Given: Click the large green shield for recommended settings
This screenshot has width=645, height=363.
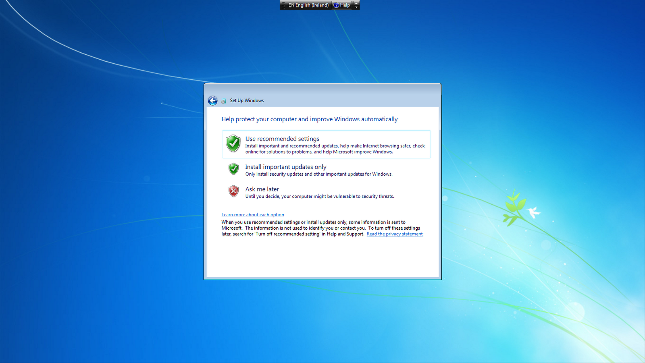Looking at the screenshot, I should coord(233,143).
